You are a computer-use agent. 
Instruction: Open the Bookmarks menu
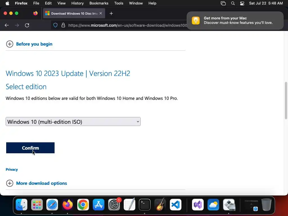point(99,3)
